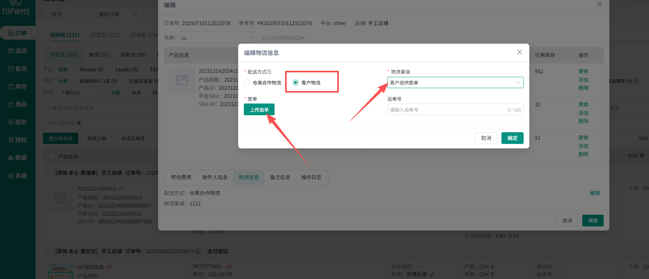Select the 仓库合作物流 radio option

coord(263,82)
